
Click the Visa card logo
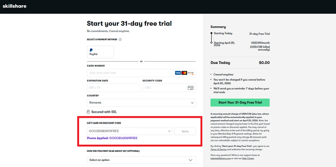[178, 73]
